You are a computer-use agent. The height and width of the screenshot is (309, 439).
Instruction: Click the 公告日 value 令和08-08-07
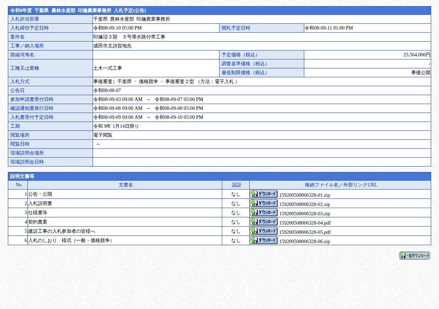tap(107, 91)
